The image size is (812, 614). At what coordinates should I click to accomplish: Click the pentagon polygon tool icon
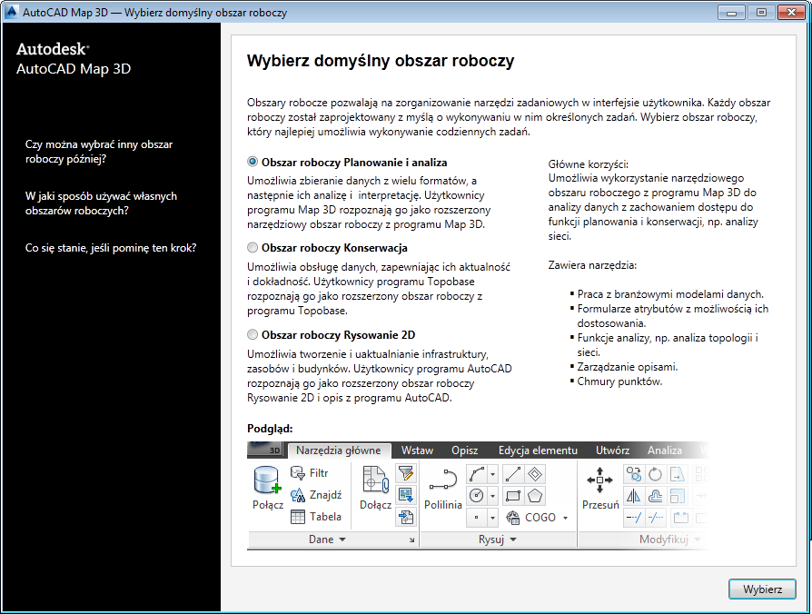[x=535, y=495]
